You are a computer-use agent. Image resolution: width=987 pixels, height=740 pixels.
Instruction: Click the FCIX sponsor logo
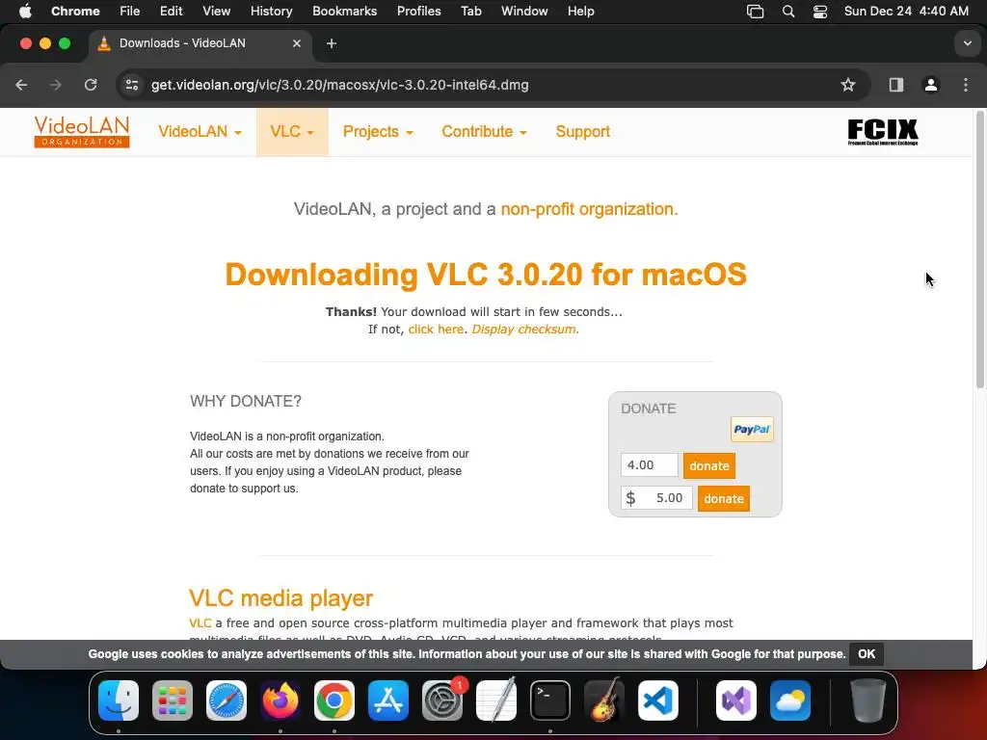point(883,132)
